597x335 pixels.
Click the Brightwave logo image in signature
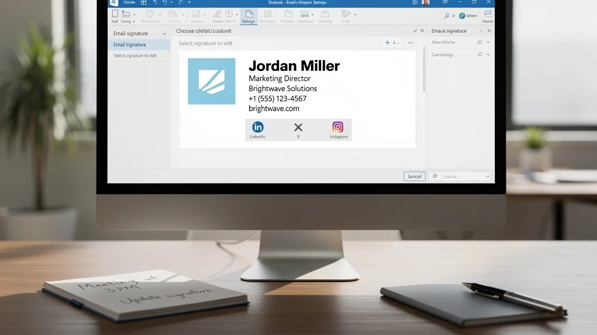[212, 81]
